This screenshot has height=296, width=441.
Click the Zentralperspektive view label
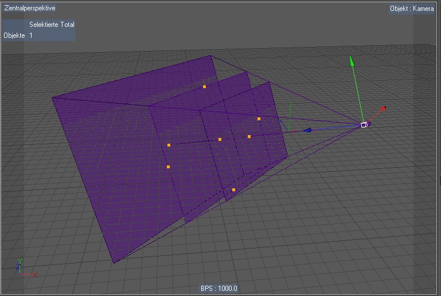coord(30,9)
